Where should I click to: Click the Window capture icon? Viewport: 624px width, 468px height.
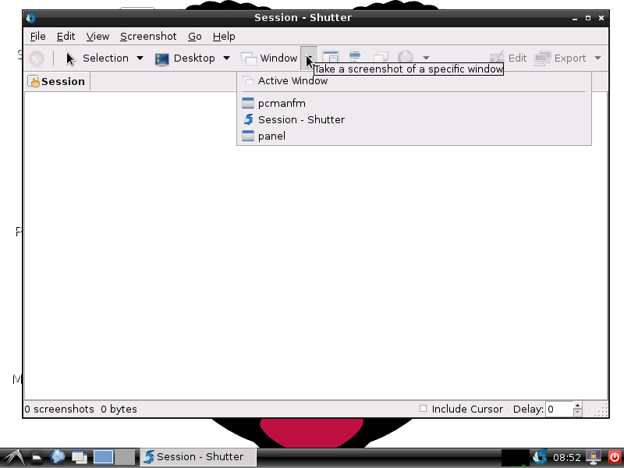(249, 58)
